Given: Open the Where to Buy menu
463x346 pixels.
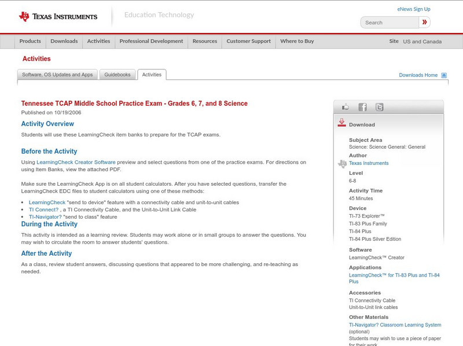Looking at the screenshot, I should 296,41.
